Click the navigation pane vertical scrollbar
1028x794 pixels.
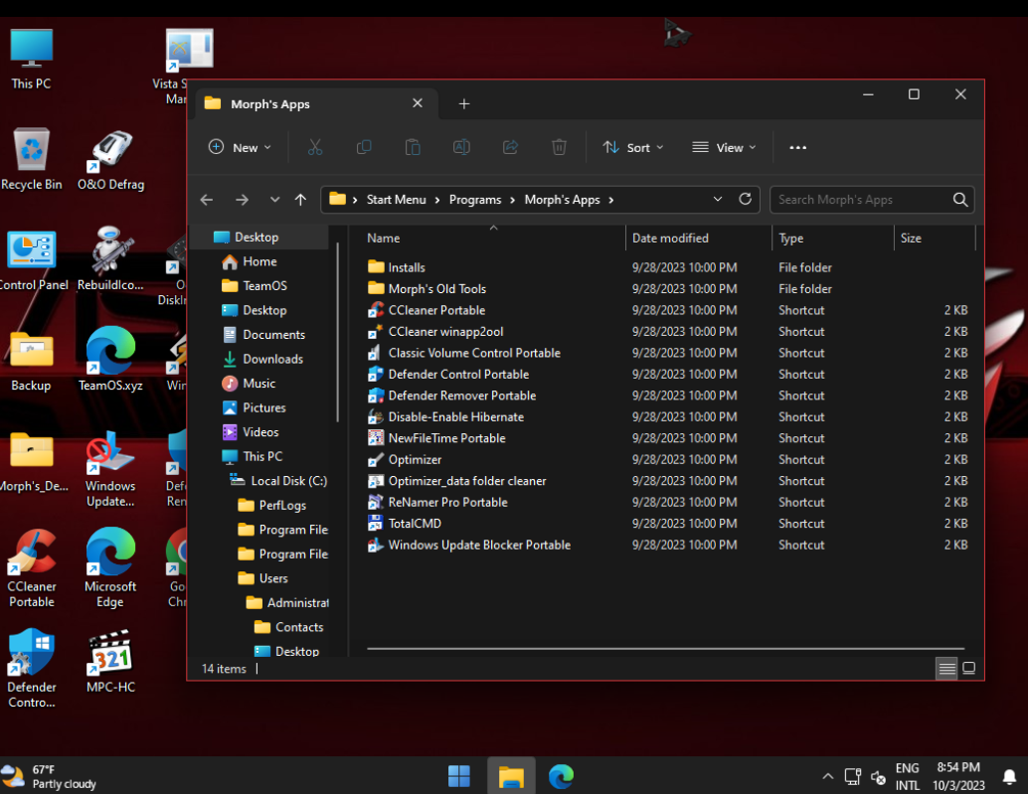coord(338,333)
